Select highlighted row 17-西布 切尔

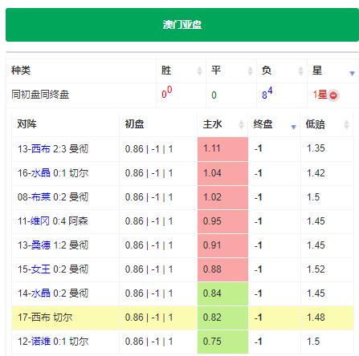point(182,318)
